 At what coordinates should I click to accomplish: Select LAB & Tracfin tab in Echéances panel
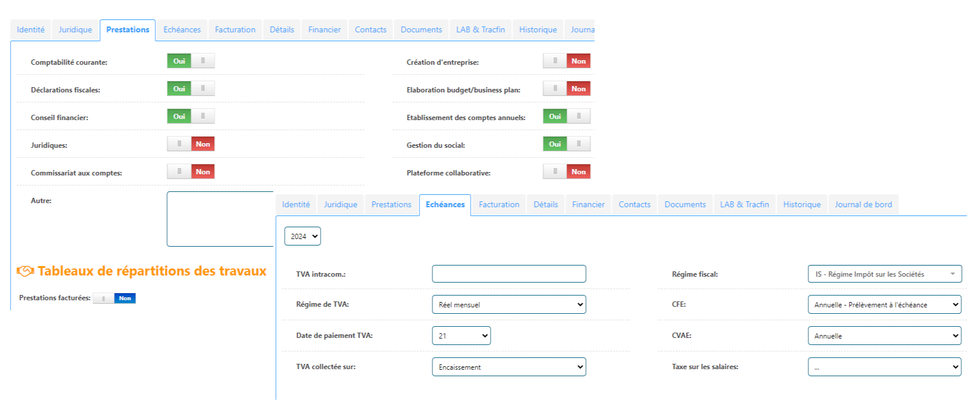[x=744, y=204]
